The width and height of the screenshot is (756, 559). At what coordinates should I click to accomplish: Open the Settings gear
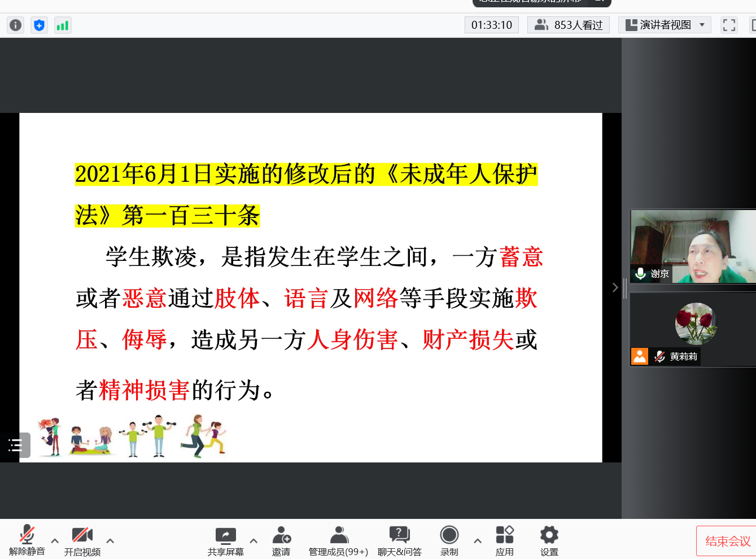tap(549, 540)
